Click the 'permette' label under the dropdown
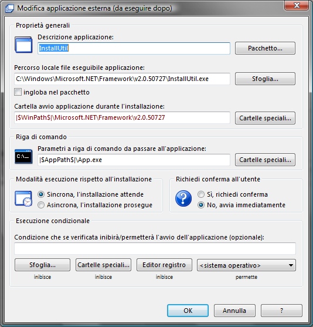 click(x=246, y=277)
